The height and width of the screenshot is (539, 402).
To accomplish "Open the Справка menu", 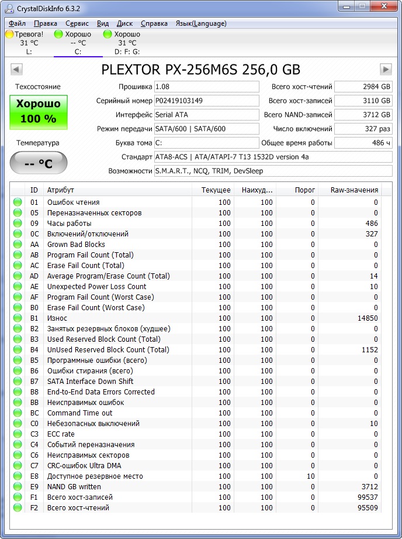I will [x=154, y=23].
